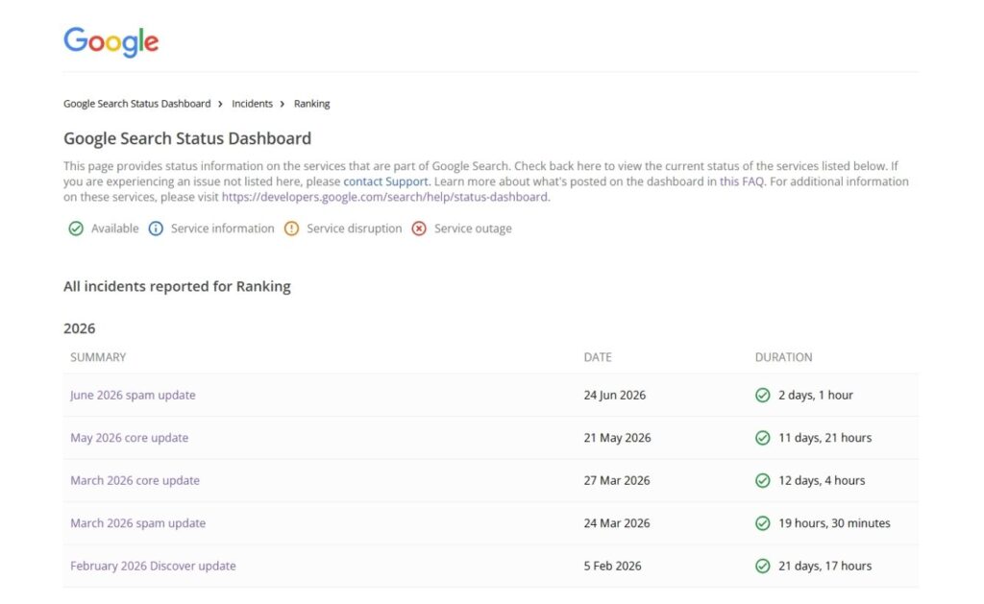Open the May 2026 core update incident

pos(130,438)
